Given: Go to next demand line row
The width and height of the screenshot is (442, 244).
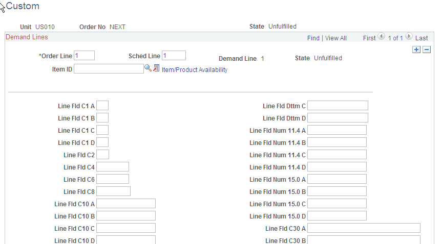Looking at the screenshot, I should [409, 36].
